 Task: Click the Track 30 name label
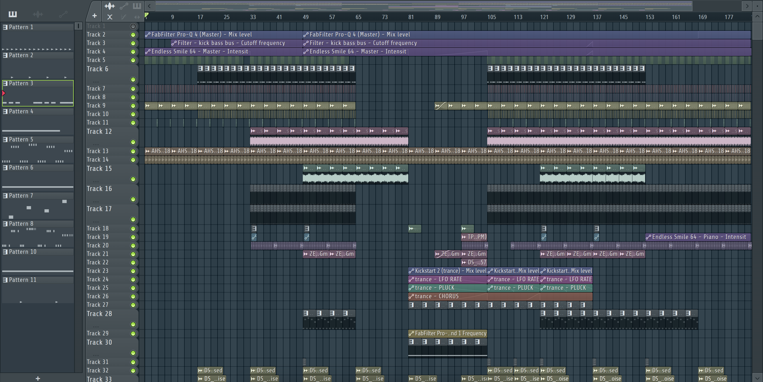(x=99, y=342)
